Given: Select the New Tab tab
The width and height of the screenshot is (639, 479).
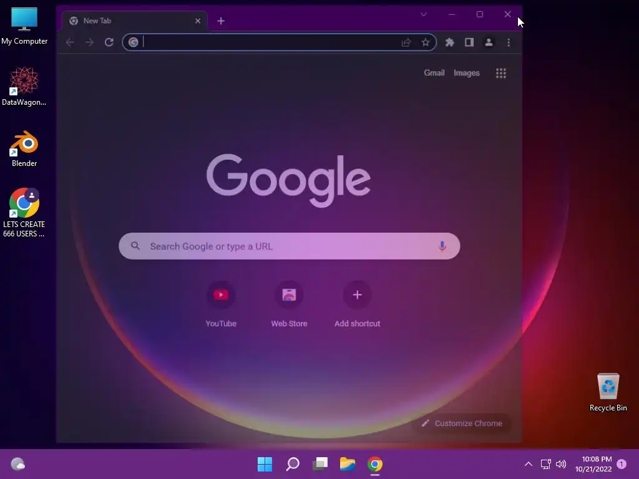Looking at the screenshot, I should [x=135, y=21].
